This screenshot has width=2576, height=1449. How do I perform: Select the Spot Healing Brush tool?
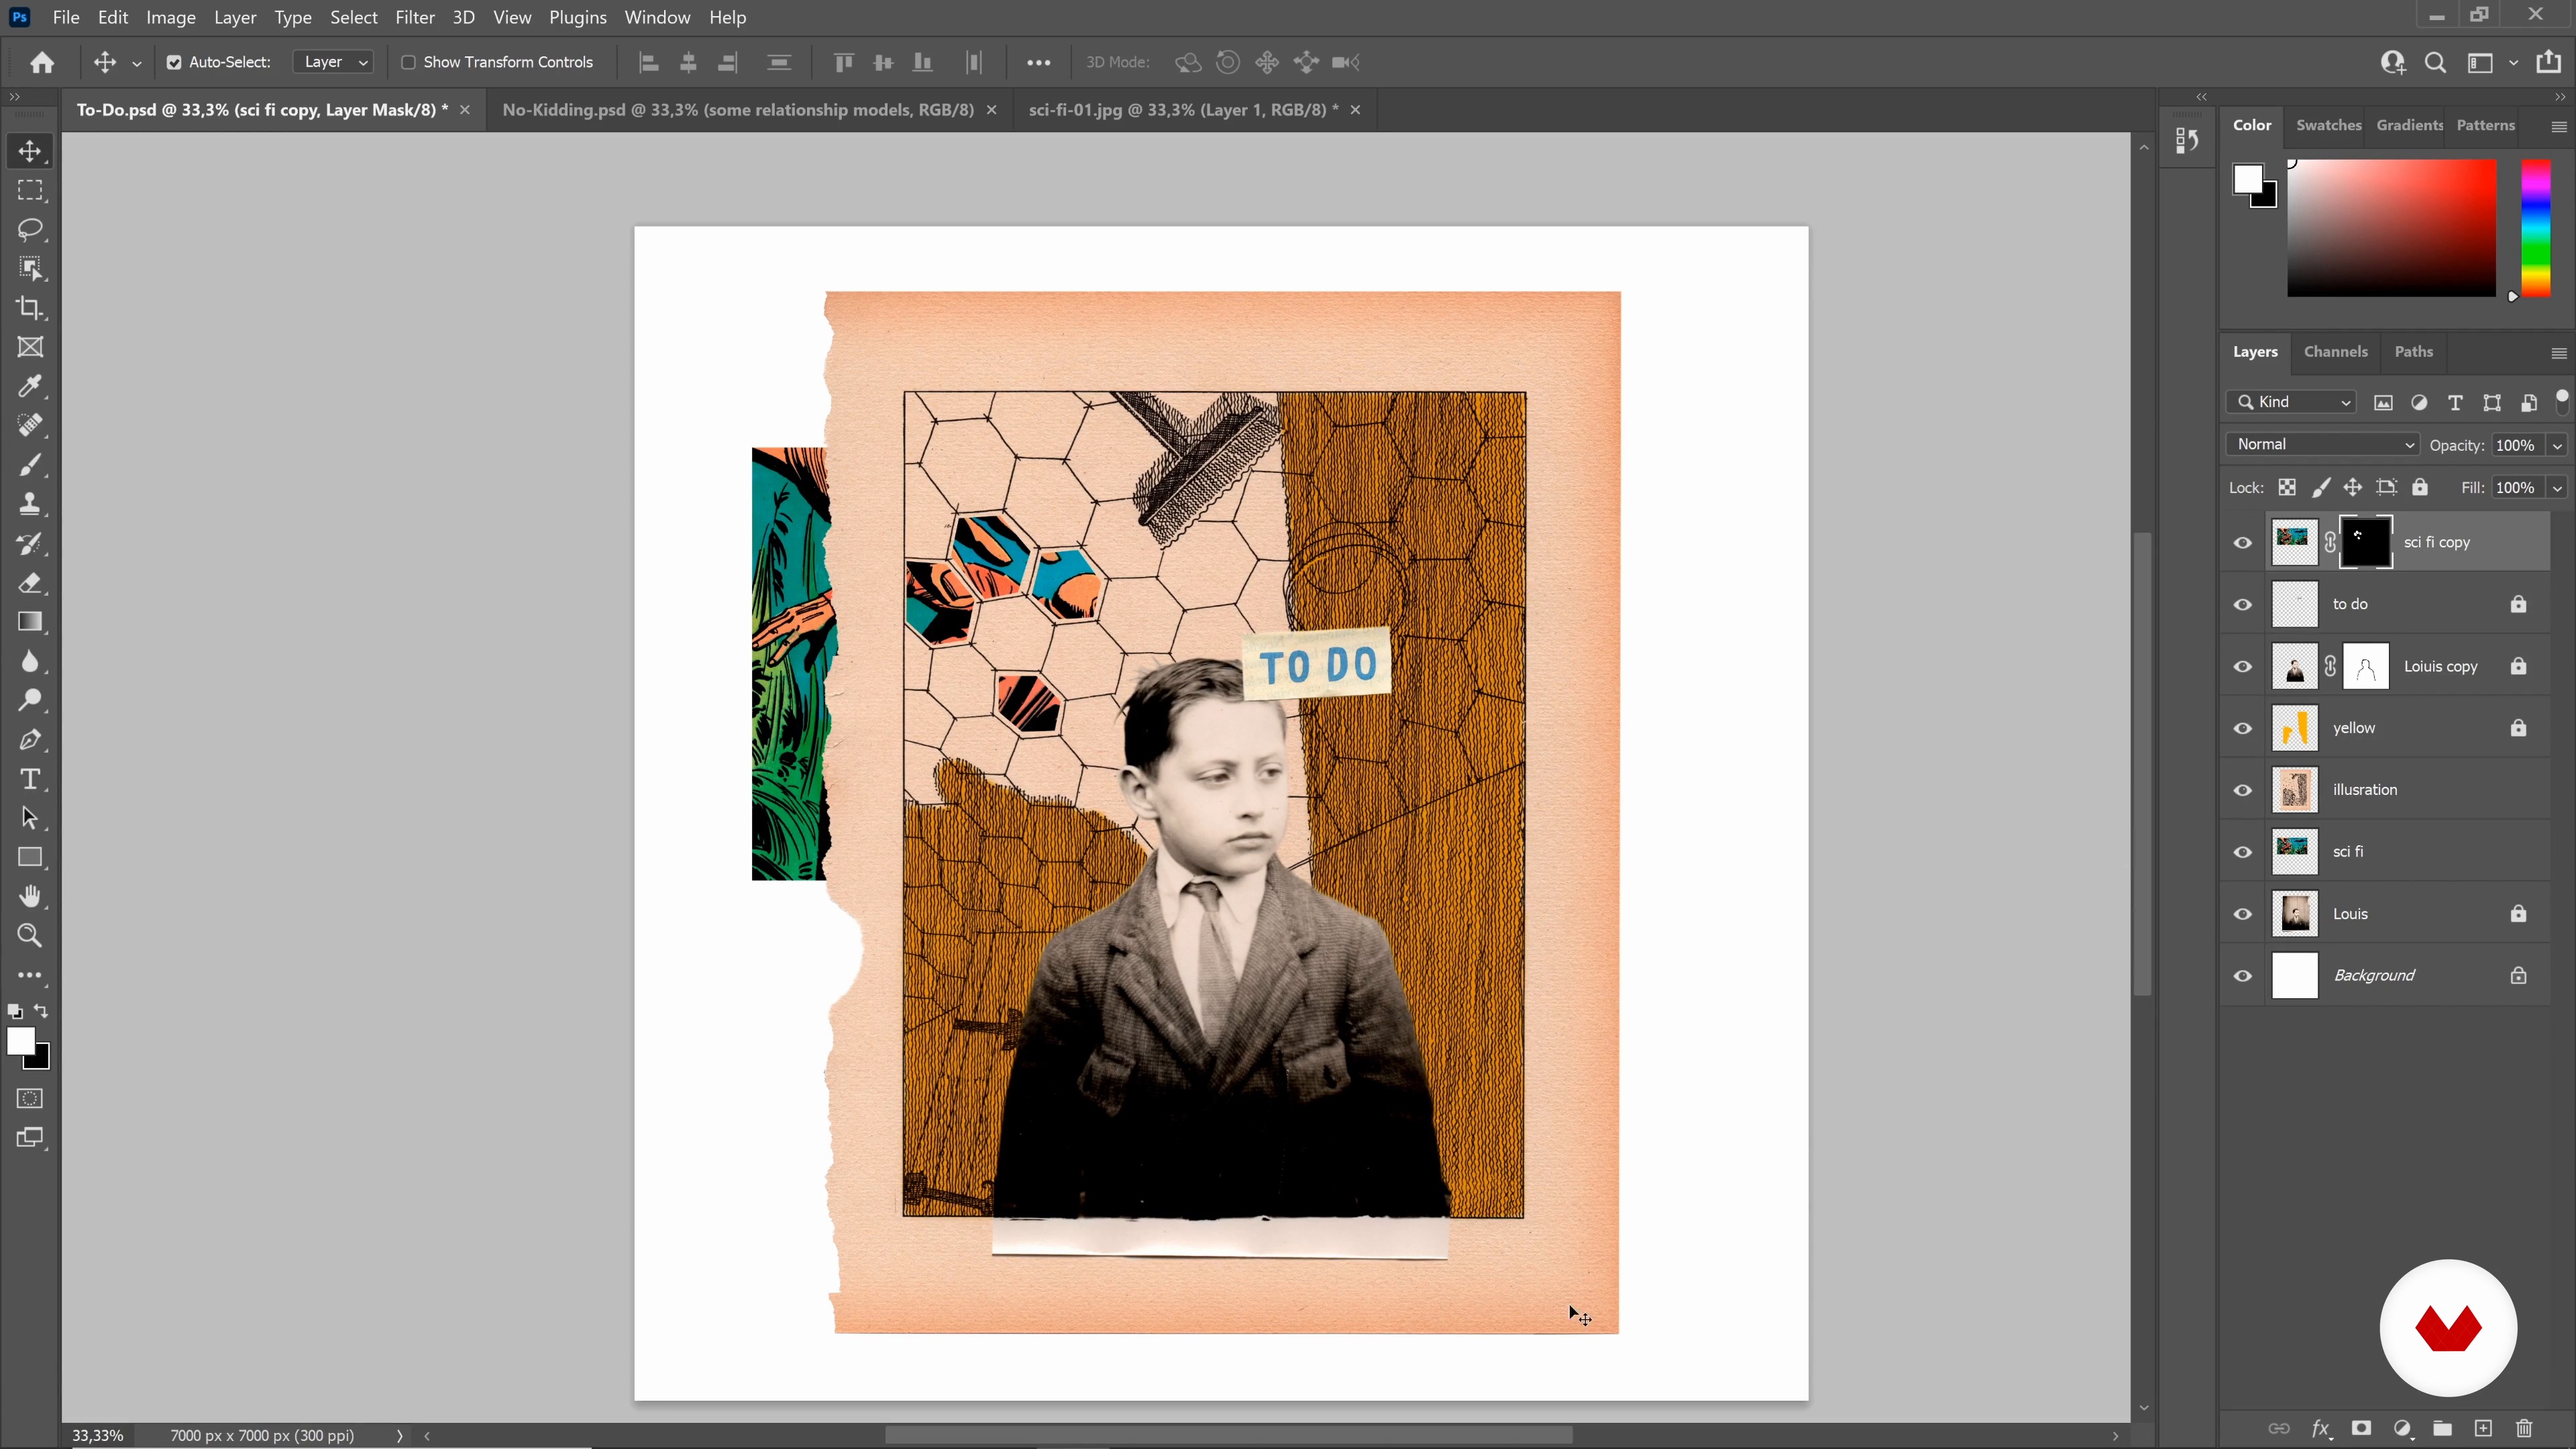coord(30,425)
